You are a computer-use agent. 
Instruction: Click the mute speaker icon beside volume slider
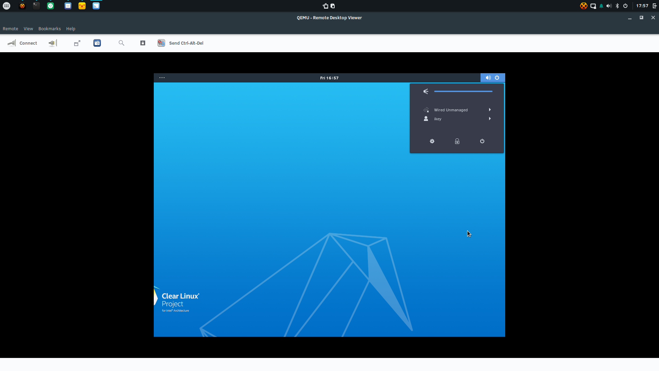[x=426, y=91]
